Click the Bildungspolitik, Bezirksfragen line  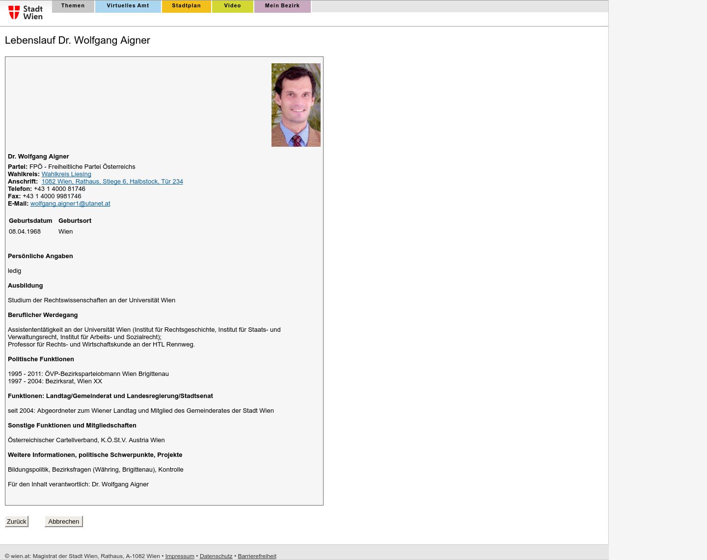tap(96, 470)
